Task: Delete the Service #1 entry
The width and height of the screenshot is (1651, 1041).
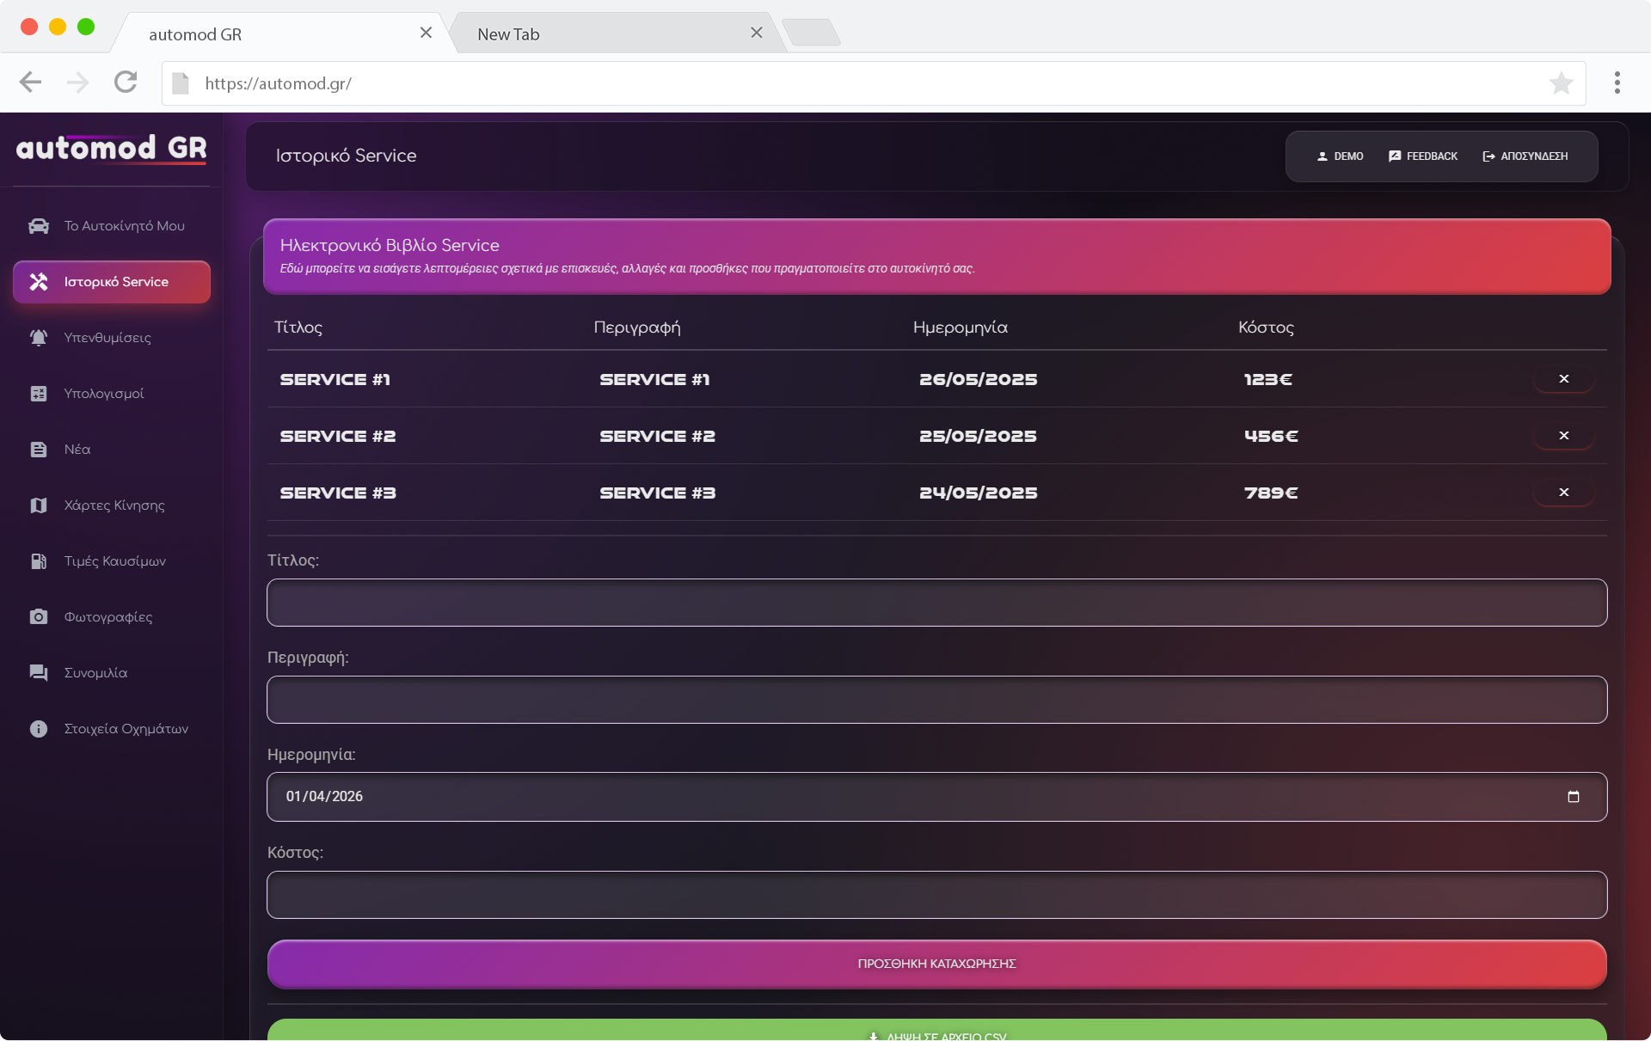Action: [1563, 379]
